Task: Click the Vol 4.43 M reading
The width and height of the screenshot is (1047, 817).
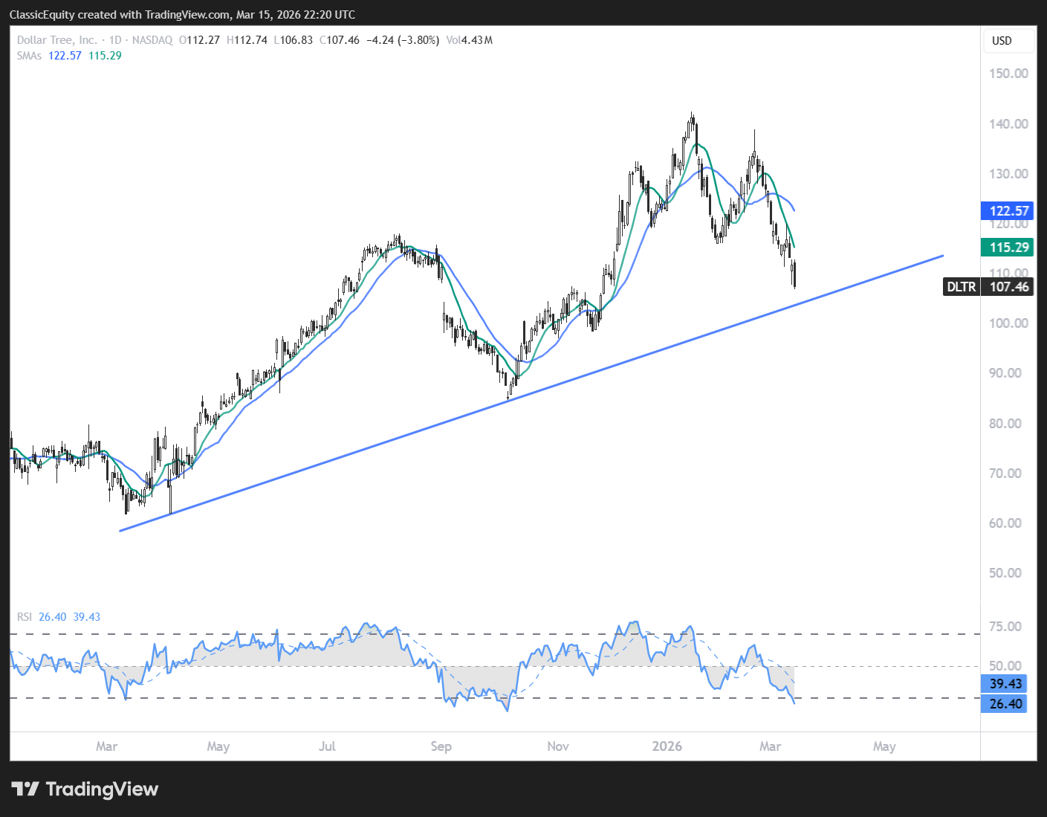Action: [x=470, y=40]
